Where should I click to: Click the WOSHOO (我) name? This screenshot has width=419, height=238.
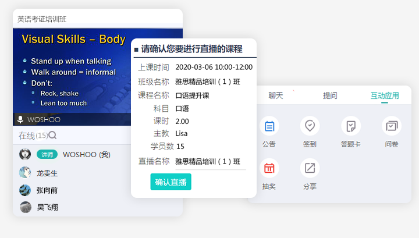point(87,155)
